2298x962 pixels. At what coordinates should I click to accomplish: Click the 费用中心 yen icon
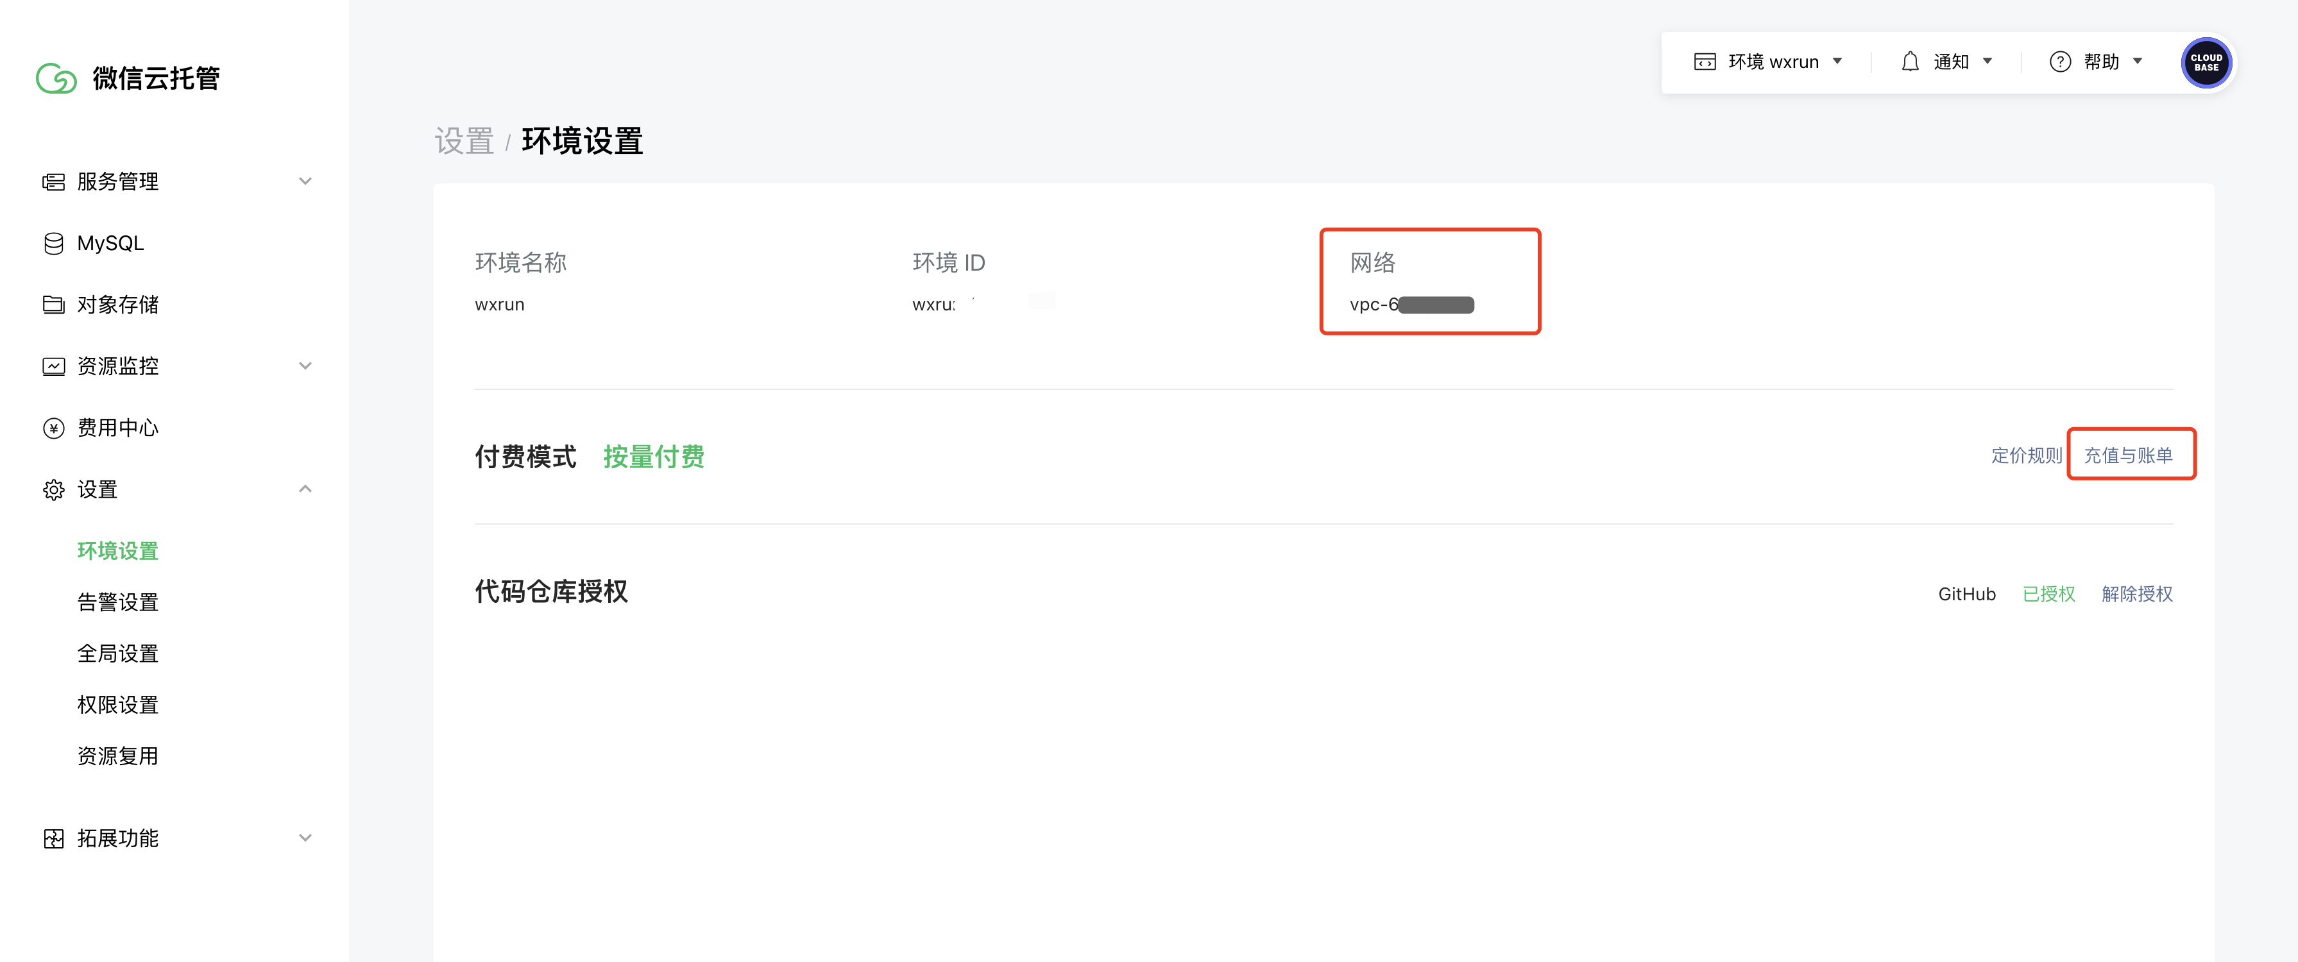(53, 428)
